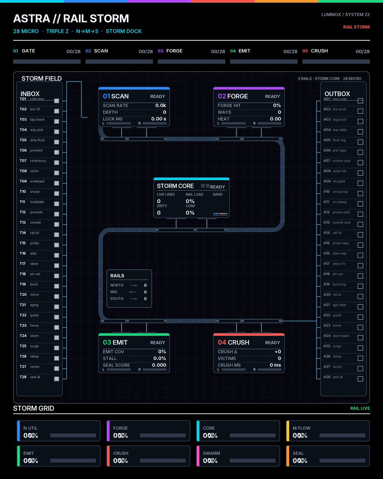
Task: Expand the 02 FORGE node card header
Action: coord(249,96)
